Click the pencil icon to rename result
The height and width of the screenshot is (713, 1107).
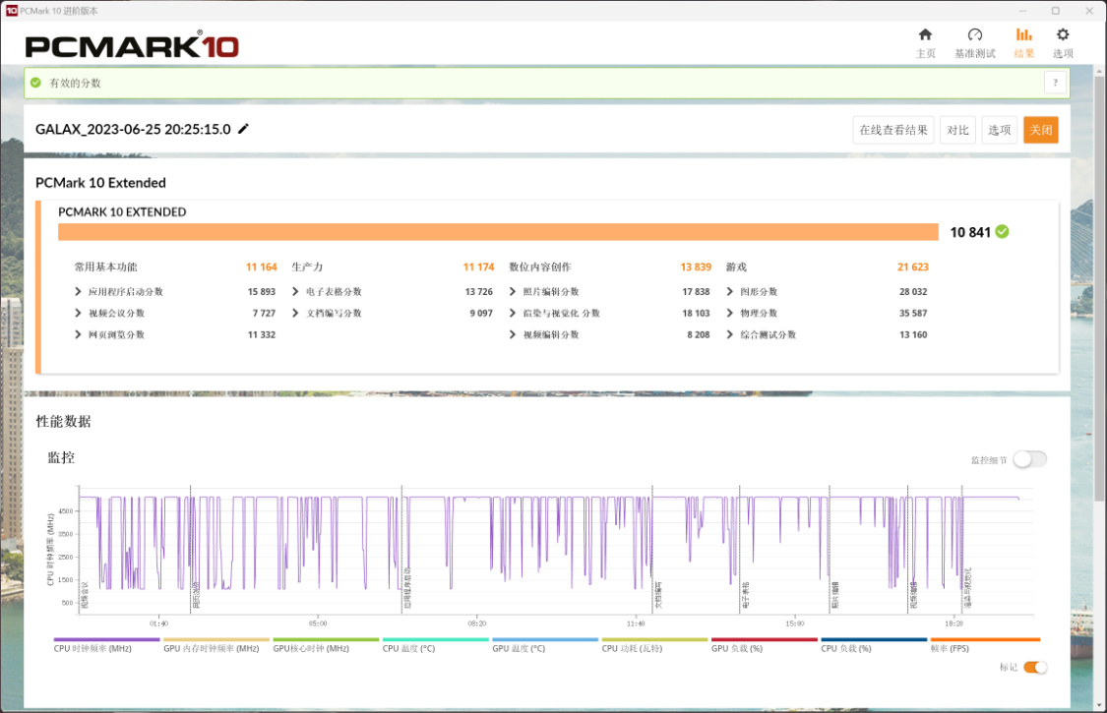tap(244, 129)
